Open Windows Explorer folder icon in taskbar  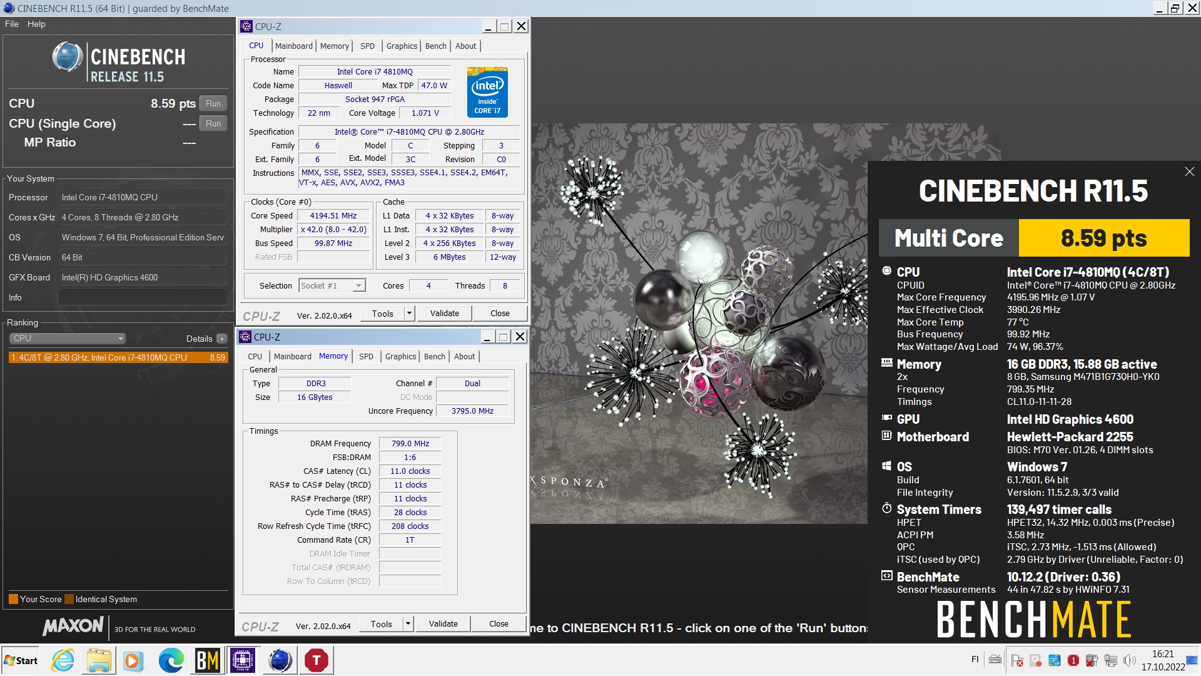pos(98,660)
